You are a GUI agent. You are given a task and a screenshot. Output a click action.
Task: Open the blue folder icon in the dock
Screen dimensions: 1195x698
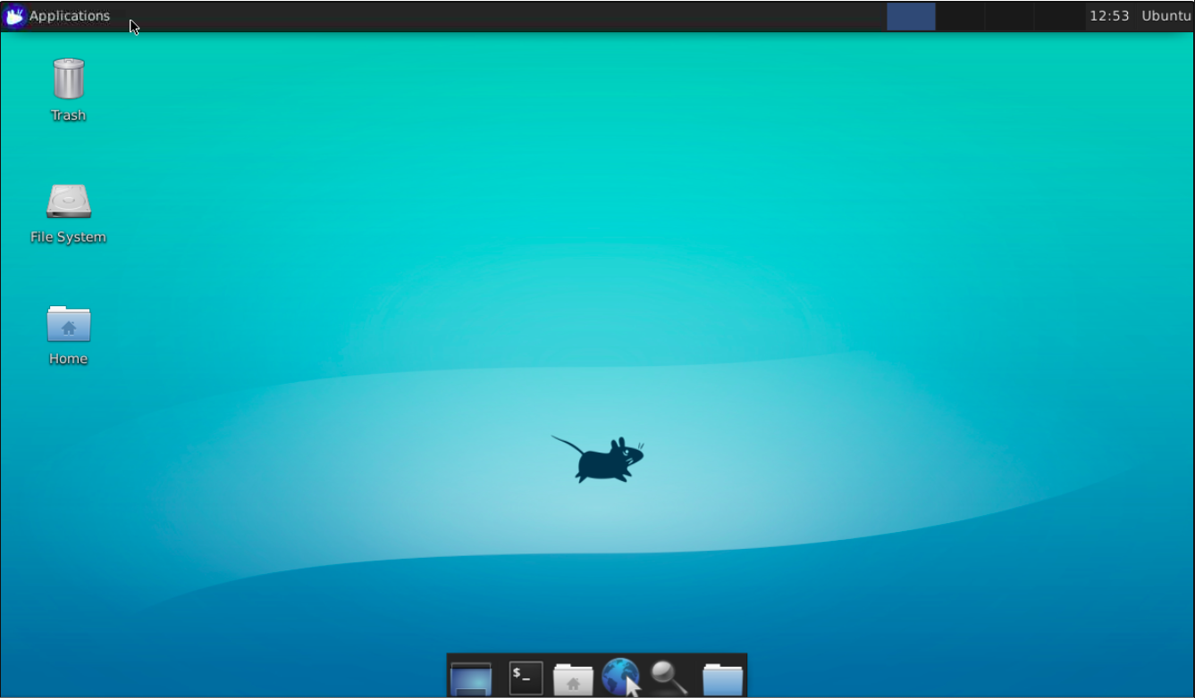[722, 677]
